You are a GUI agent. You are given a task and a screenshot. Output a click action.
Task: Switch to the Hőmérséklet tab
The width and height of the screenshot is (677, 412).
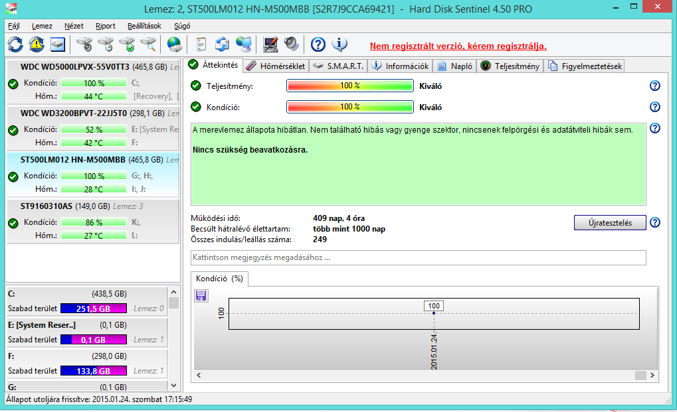click(x=276, y=66)
